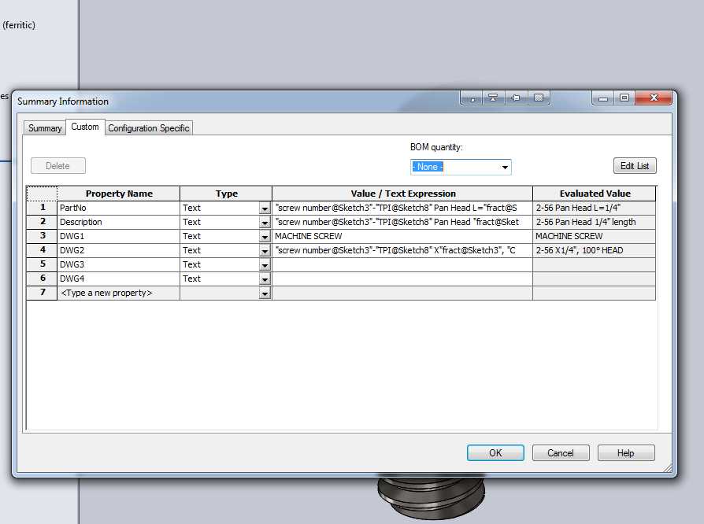Viewport: 704px width, 524px height.
Task: Confirm with the OK button
Action: [x=495, y=452]
